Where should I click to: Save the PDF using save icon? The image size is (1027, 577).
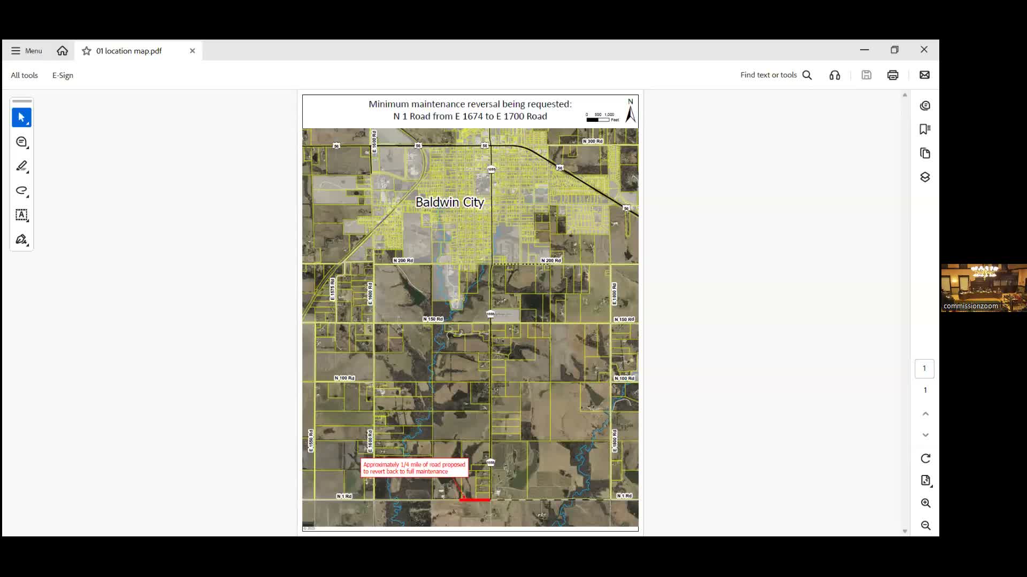coord(867,75)
